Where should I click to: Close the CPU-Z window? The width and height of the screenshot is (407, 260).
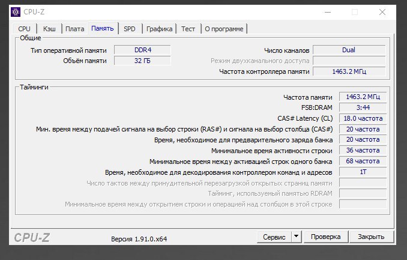point(382,12)
